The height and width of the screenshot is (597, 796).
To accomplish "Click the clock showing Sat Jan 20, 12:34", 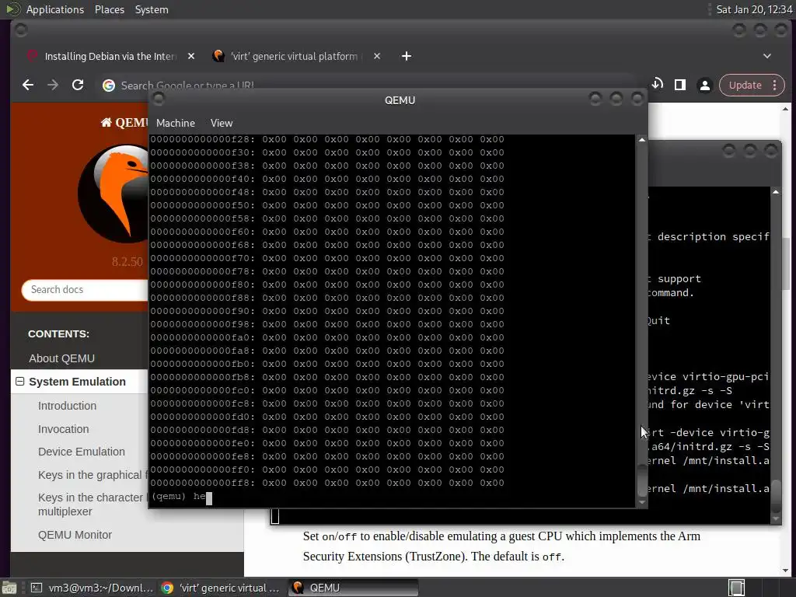I will click(x=754, y=9).
